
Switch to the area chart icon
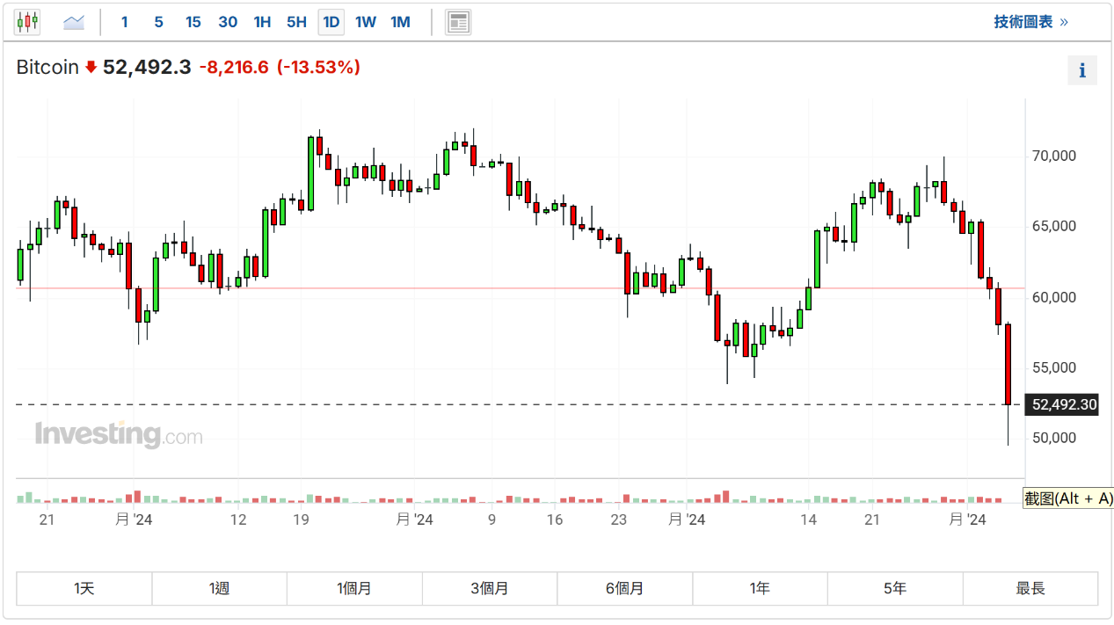click(x=74, y=22)
